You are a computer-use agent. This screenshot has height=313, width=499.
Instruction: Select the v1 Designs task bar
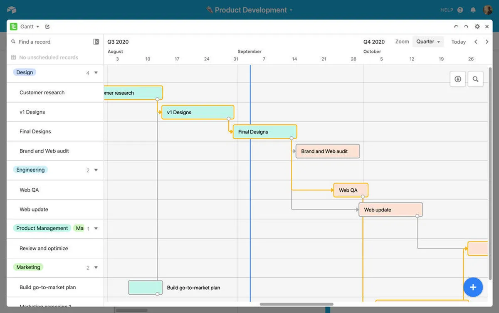(x=198, y=112)
